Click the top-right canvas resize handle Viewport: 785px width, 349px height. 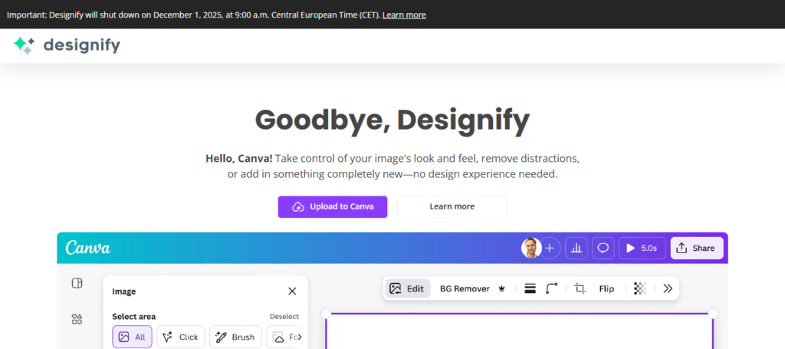click(713, 314)
